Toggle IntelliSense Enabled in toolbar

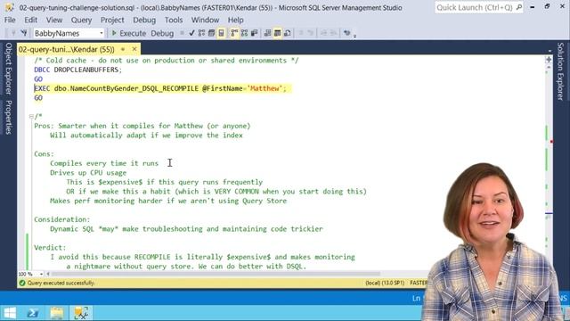click(222, 33)
